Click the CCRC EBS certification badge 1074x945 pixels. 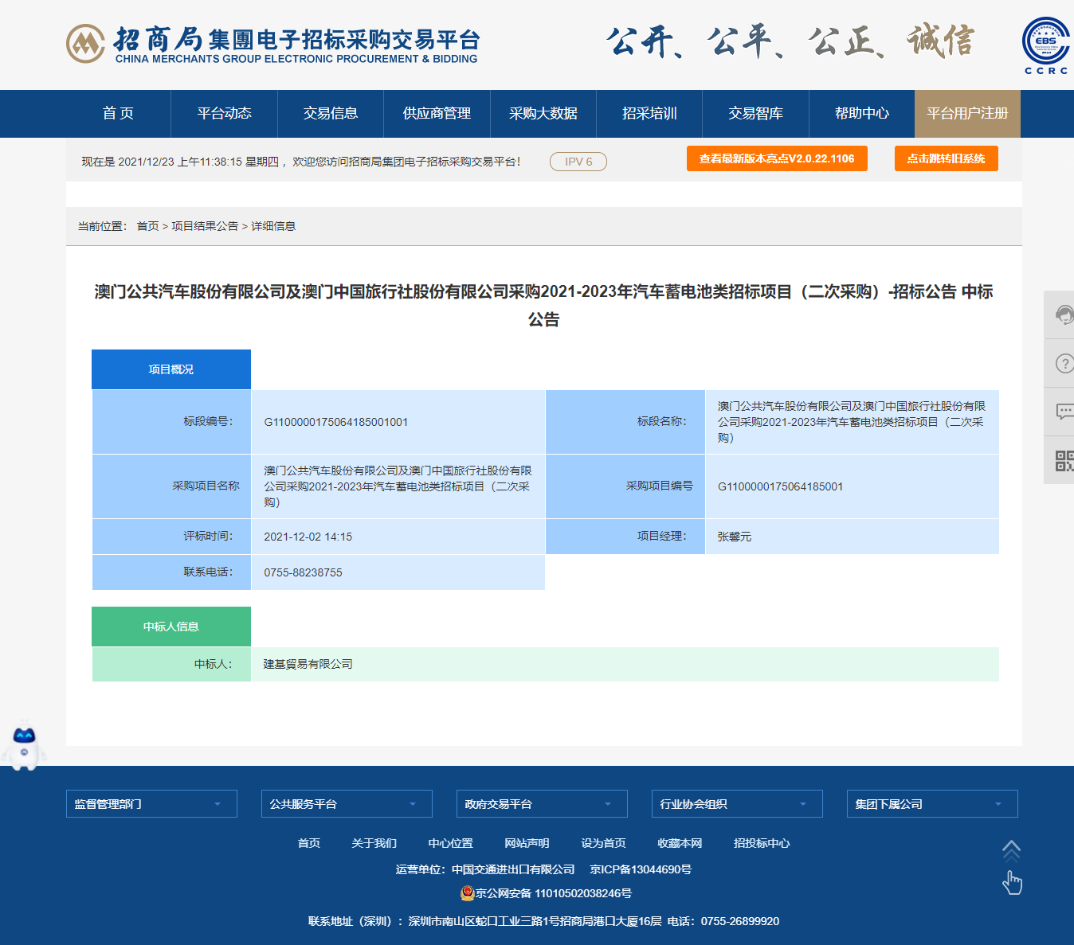point(1045,45)
